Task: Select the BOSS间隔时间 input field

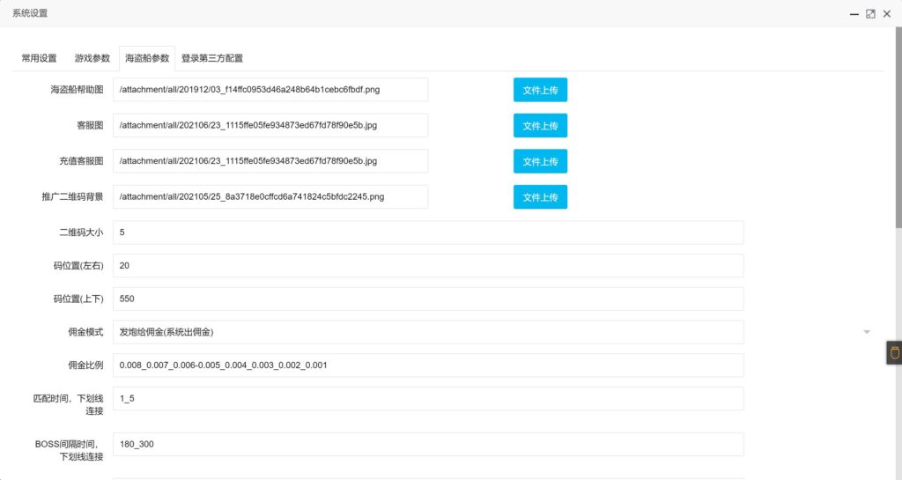Action: click(x=428, y=444)
